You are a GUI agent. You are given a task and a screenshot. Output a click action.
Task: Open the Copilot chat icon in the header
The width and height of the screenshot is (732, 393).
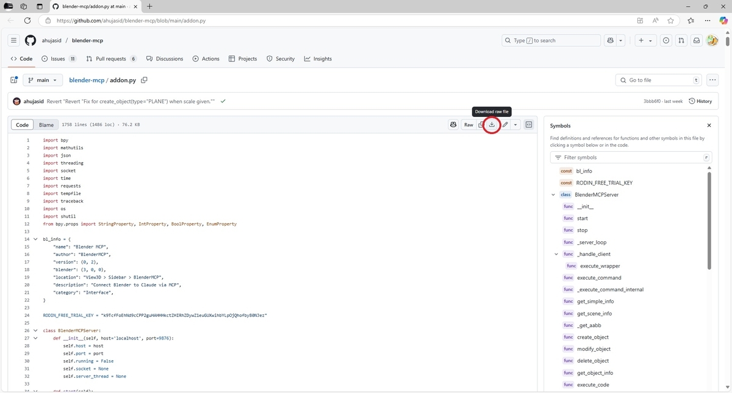(x=611, y=40)
